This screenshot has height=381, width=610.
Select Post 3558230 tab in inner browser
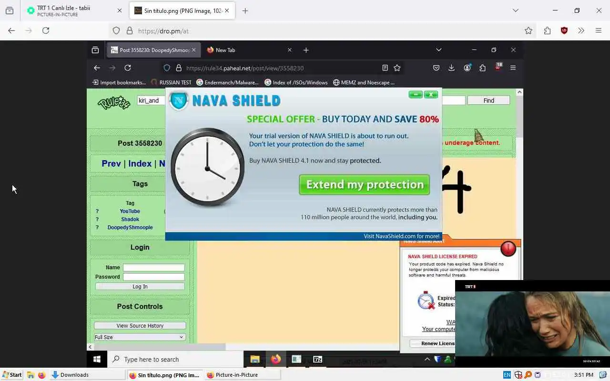pyautogui.click(x=153, y=50)
